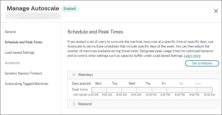Expand the Weekend schedule chevron
This screenshot has width=222, height=115.
pos(74,104)
